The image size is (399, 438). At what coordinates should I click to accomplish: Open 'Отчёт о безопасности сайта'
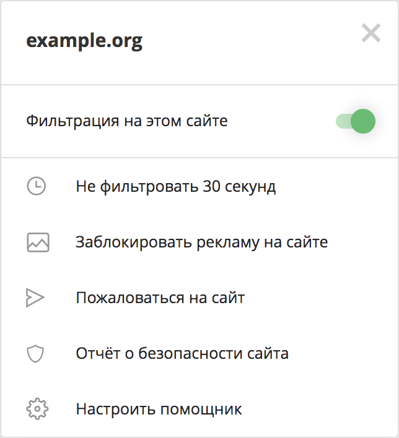(x=182, y=354)
